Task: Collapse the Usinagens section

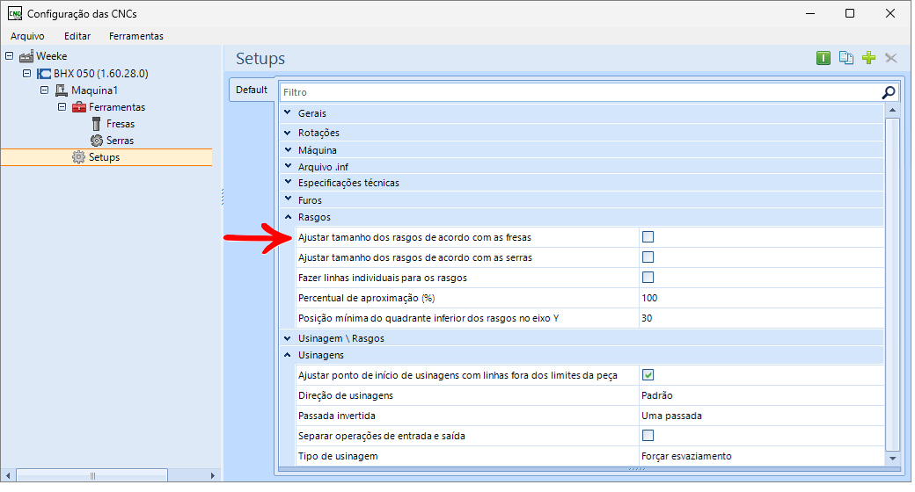Action: (x=288, y=355)
